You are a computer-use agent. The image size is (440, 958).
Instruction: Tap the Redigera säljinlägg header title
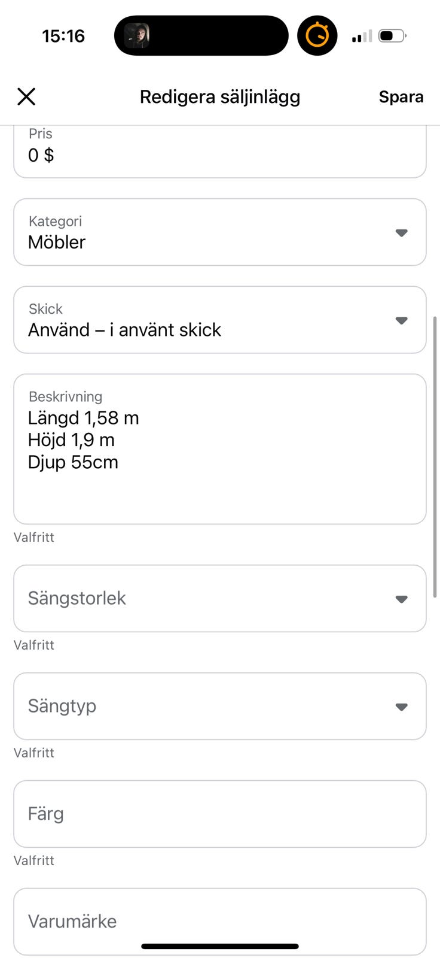[219, 97]
